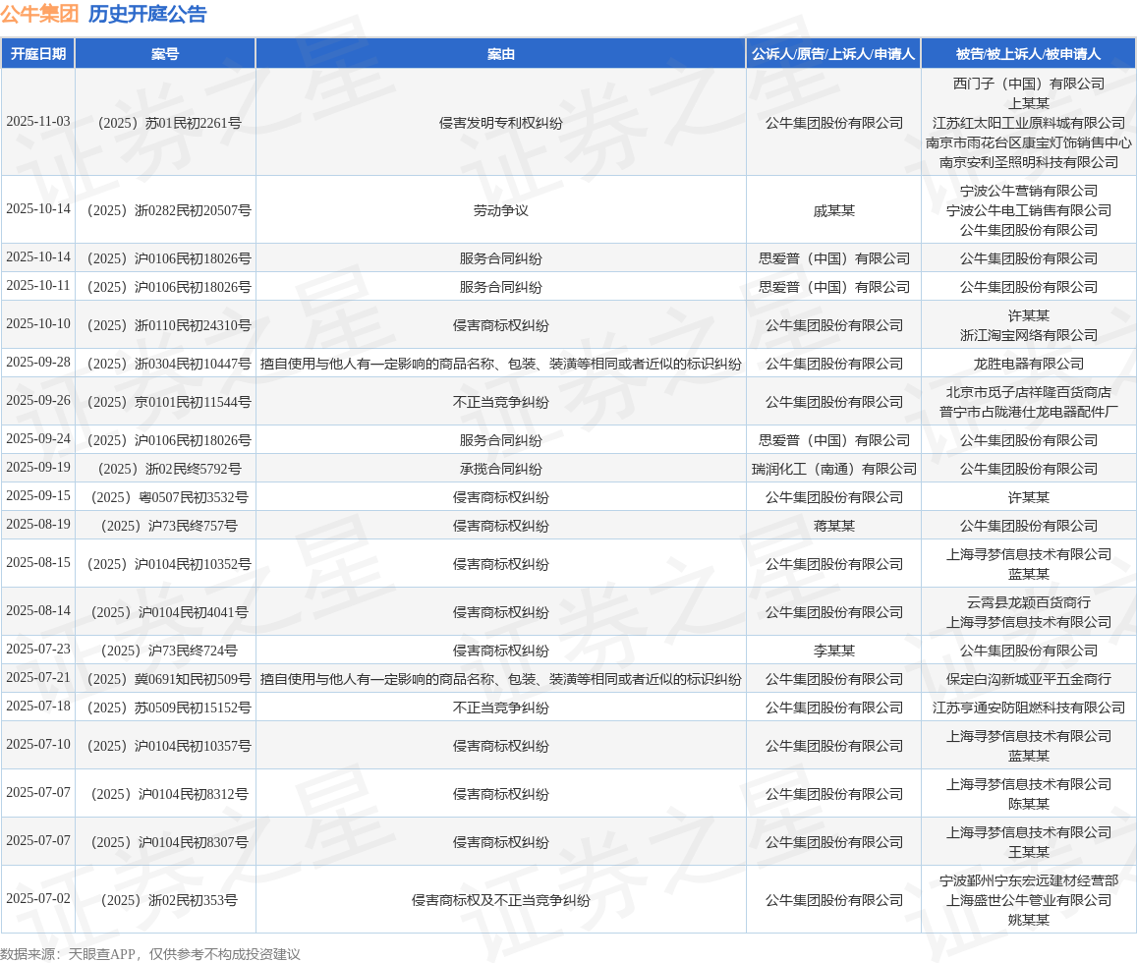
Task: Select the 案号 column header
Action: (165, 54)
